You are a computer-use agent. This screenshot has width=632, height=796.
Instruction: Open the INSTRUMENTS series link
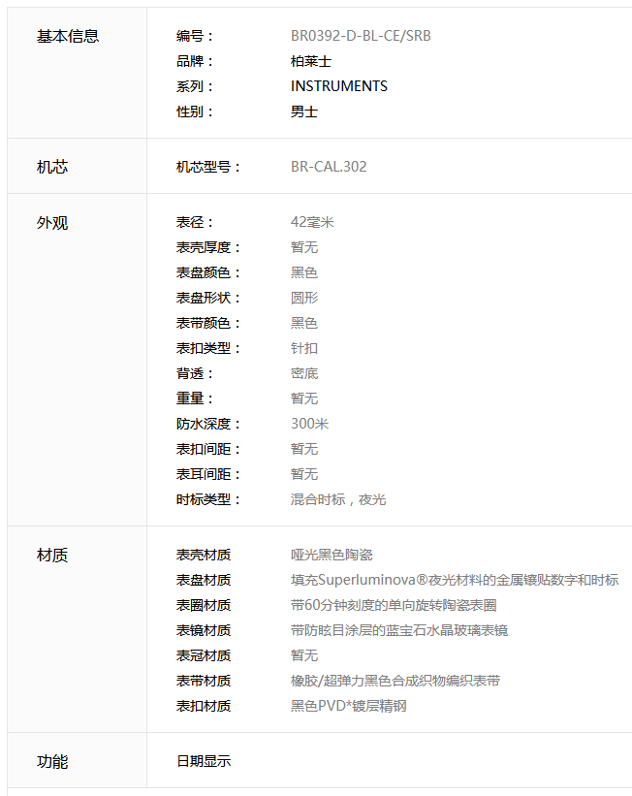point(338,86)
